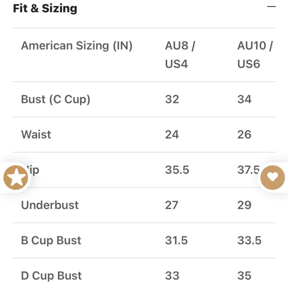Screen dimensions: 288x288
Task: Click the AU10 B Cup value 33.5
Action: coord(249,240)
